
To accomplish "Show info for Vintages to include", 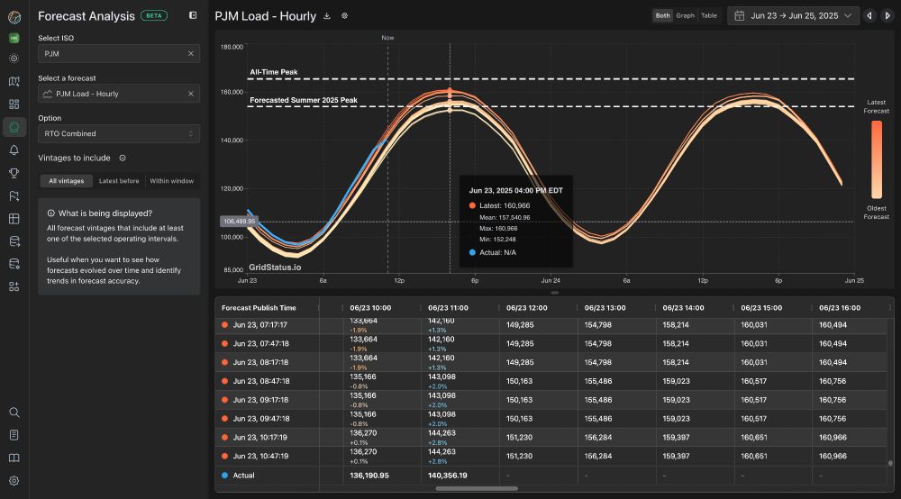I will point(123,158).
